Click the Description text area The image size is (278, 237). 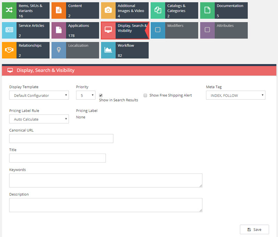(106, 205)
